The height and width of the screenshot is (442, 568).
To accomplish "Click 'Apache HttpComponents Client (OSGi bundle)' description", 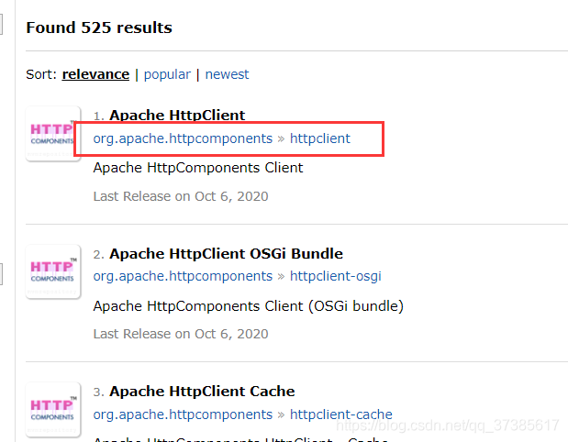I will click(248, 306).
